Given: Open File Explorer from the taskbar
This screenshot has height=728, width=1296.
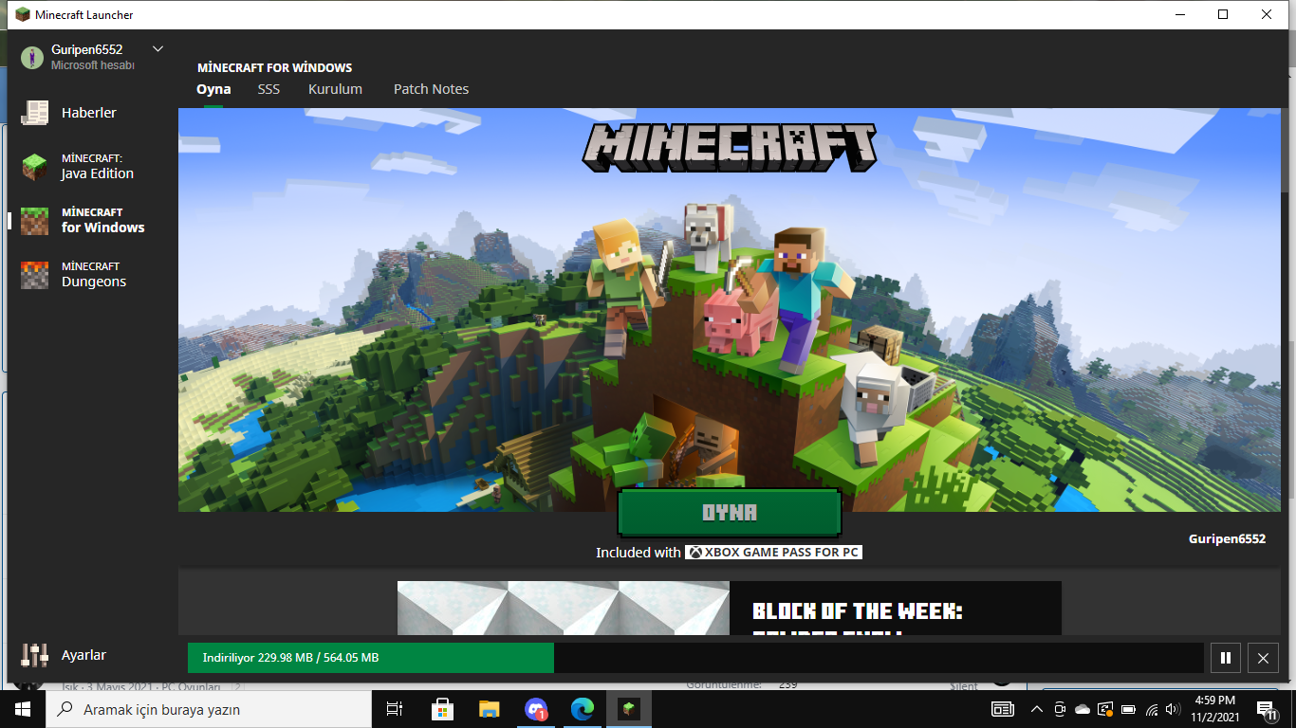Looking at the screenshot, I should pyautogui.click(x=489, y=709).
